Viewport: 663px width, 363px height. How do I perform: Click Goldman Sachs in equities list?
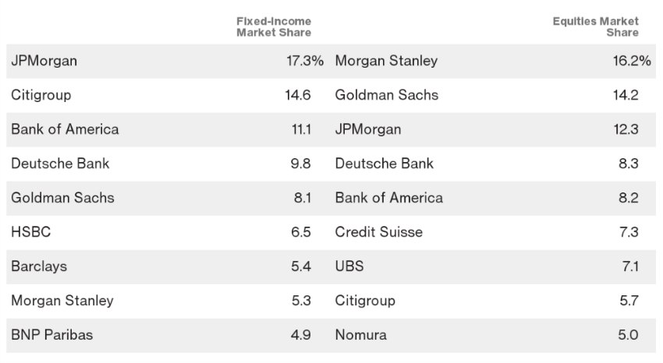387,95
